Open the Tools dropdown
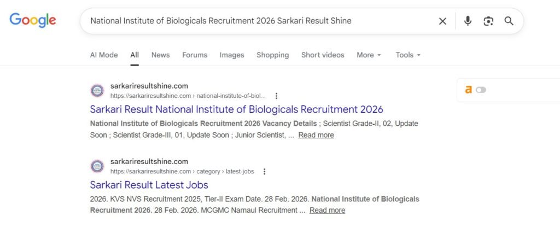Screen dimensions: 560x228 pyautogui.click(x=408, y=55)
